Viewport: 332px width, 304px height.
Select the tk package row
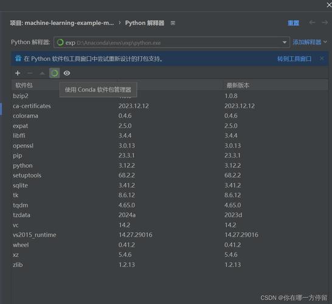click(170, 195)
